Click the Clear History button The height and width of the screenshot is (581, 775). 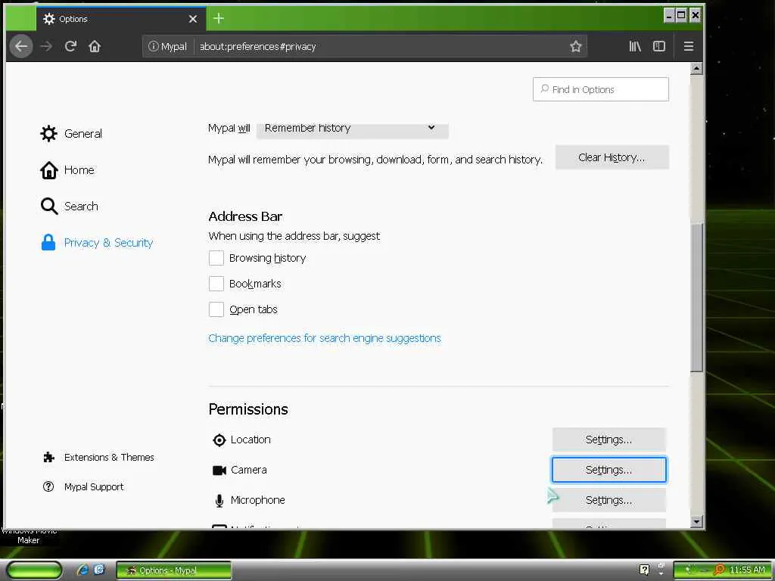click(x=612, y=157)
